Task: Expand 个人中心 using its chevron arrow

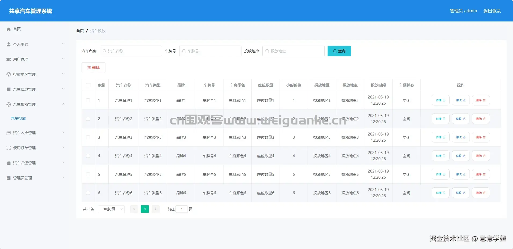Action: pyautogui.click(x=63, y=44)
